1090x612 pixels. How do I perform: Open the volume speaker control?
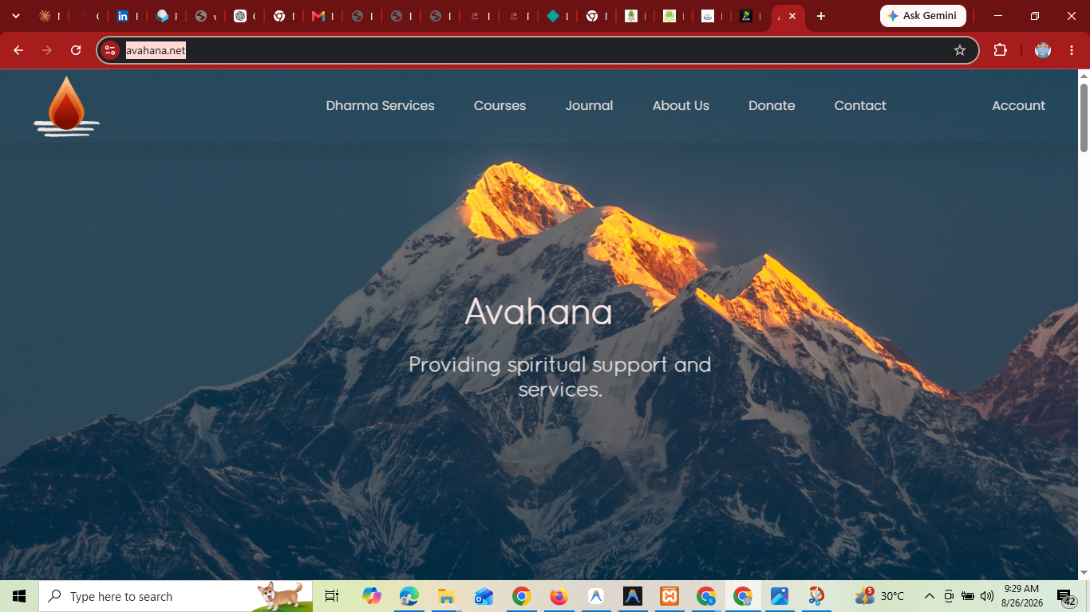click(987, 596)
